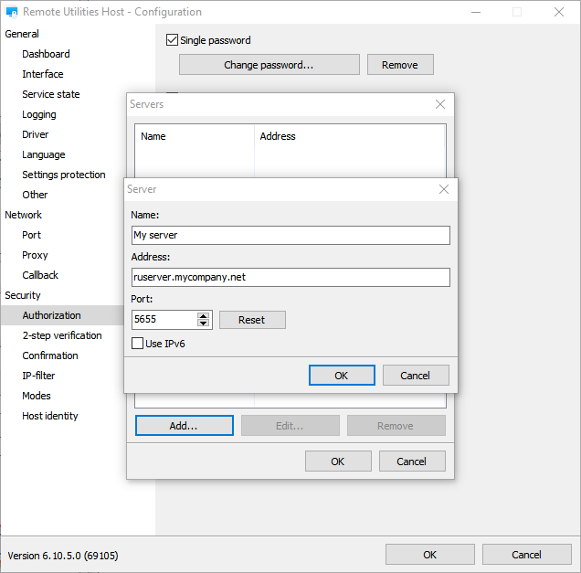The width and height of the screenshot is (581, 573).
Task: Increase the port value with the up arrow
Action: tap(203, 316)
